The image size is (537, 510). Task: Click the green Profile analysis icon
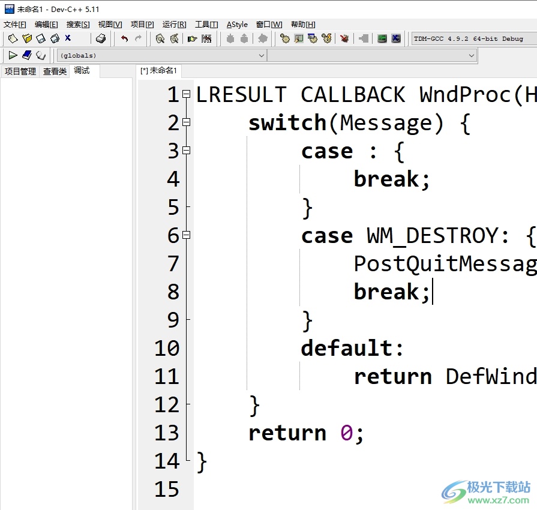coord(382,38)
